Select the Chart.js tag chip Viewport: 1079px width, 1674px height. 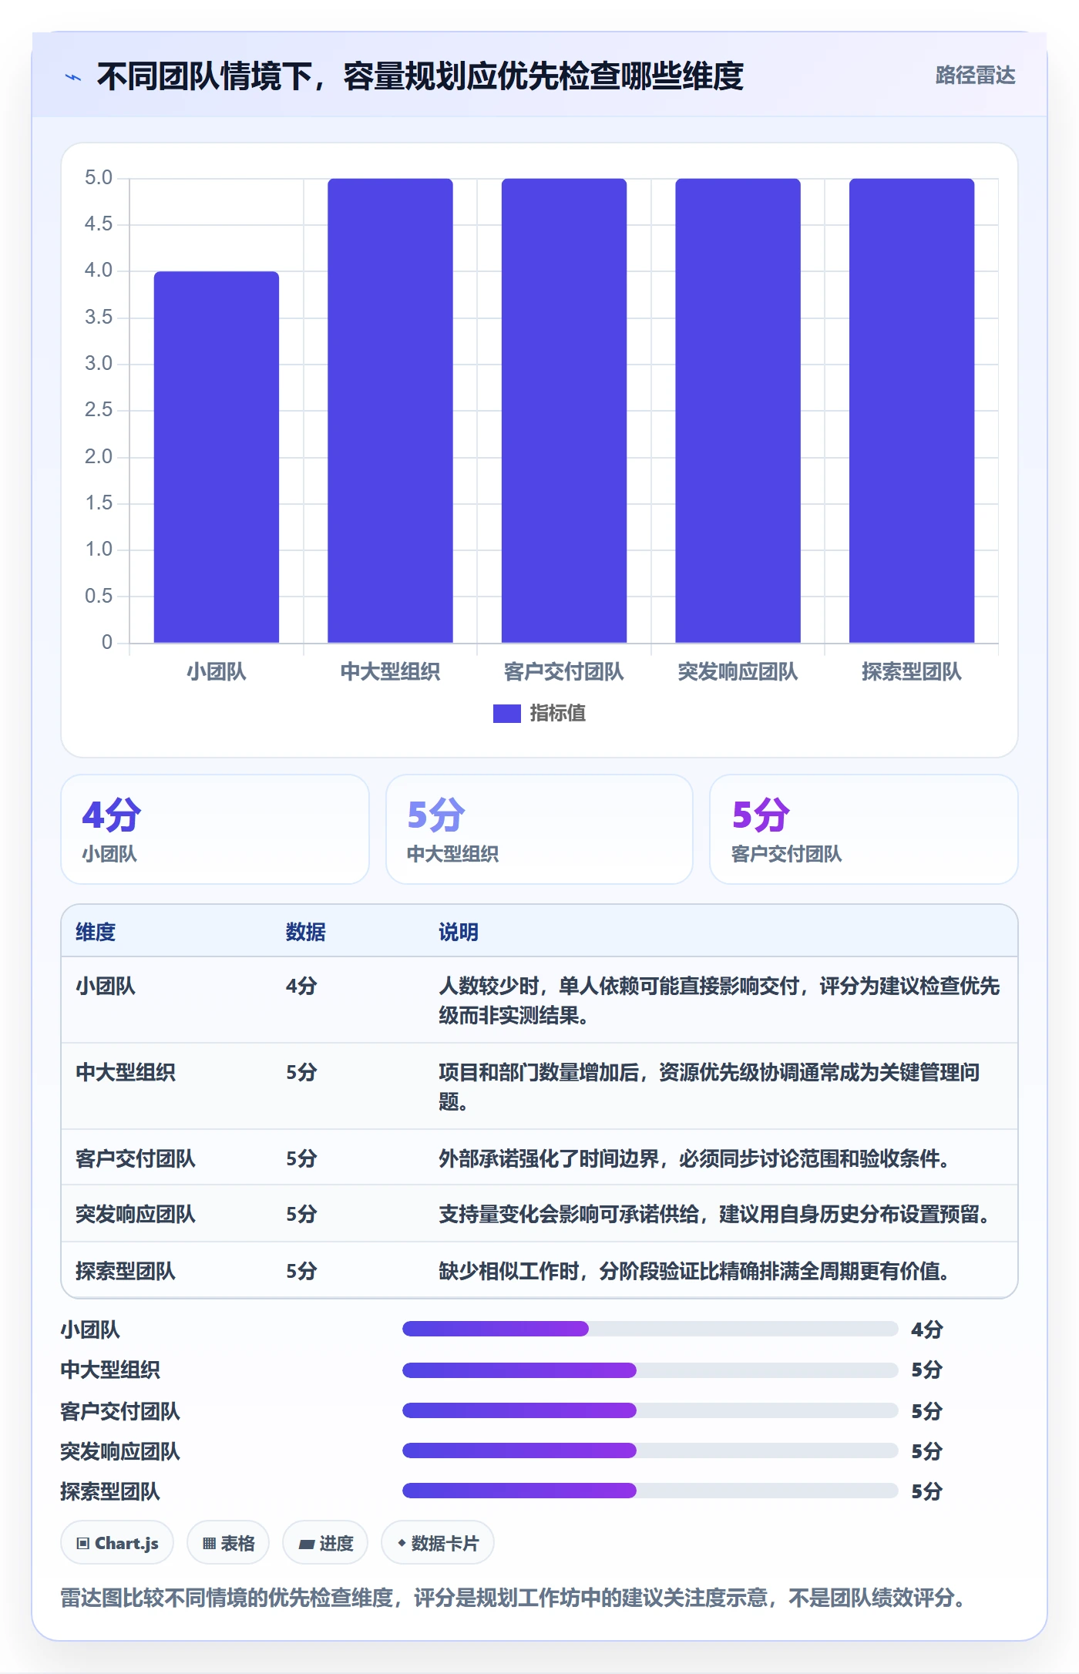tap(117, 1543)
